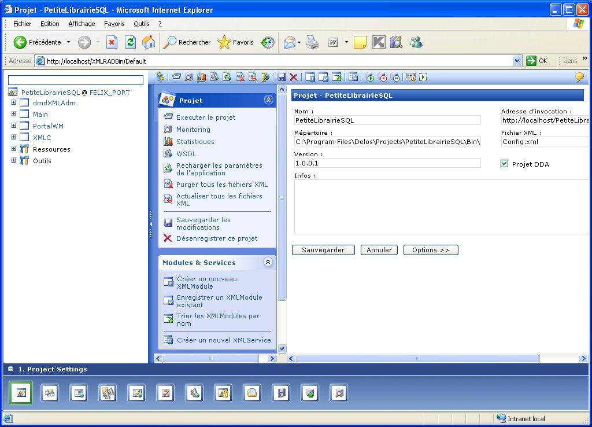Collapse the Projet panel section

point(268,100)
